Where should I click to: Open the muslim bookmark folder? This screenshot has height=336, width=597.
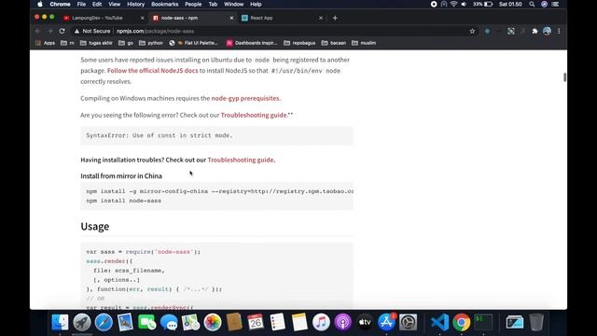click(364, 43)
